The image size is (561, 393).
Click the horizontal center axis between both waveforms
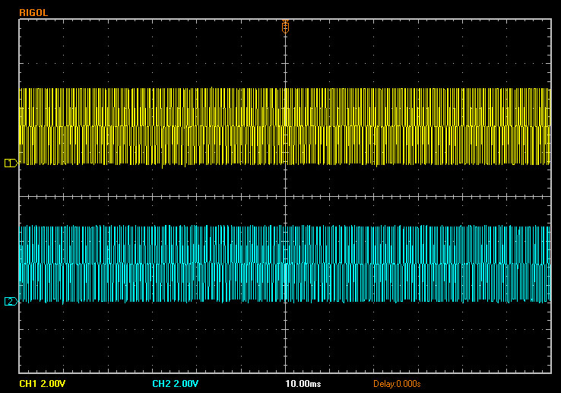[x=152, y=196]
